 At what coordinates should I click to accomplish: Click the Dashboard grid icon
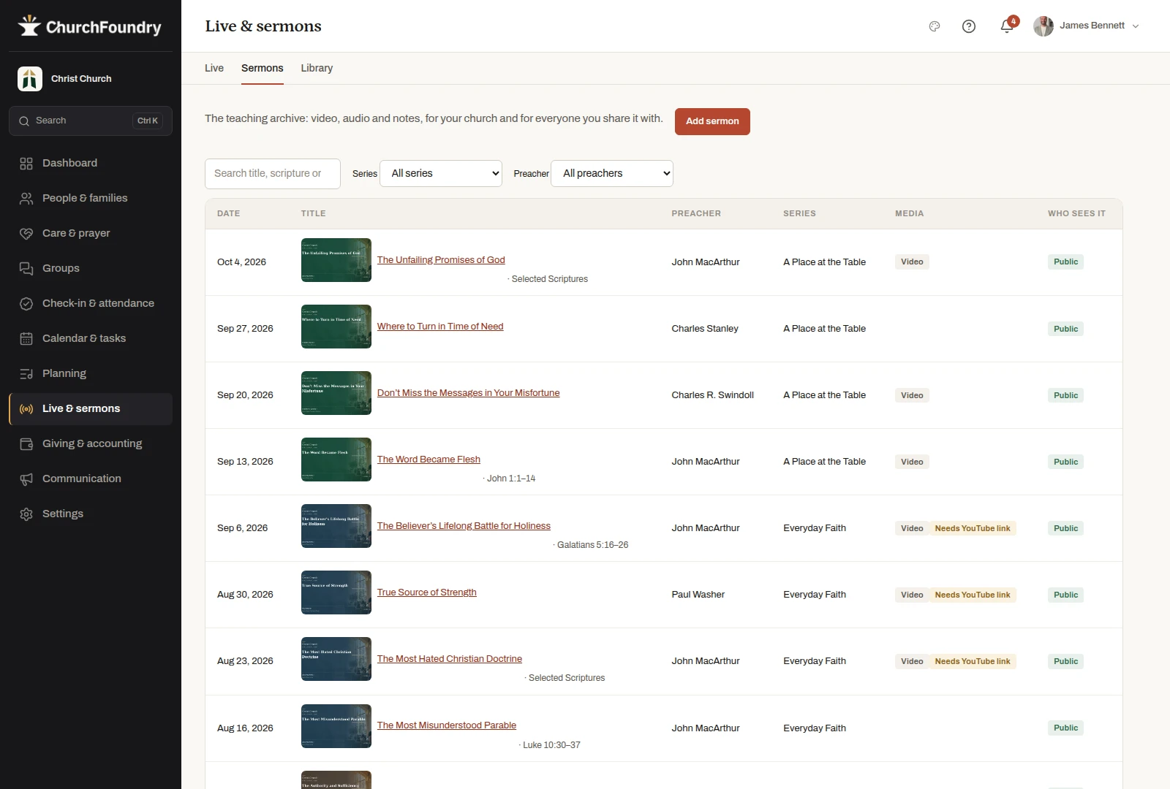pyautogui.click(x=26, y=164)
